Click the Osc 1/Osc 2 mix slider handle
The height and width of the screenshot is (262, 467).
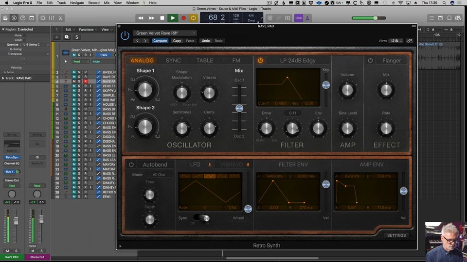[x=239, y=108]
